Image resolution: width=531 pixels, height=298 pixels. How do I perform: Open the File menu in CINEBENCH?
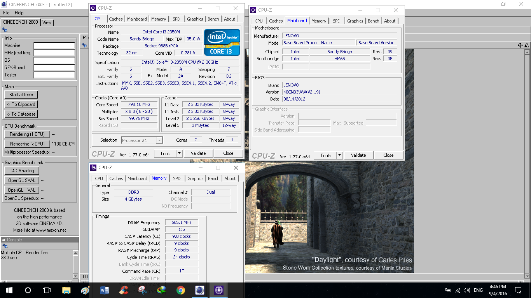pyautogui.click(x=6, y=13)
